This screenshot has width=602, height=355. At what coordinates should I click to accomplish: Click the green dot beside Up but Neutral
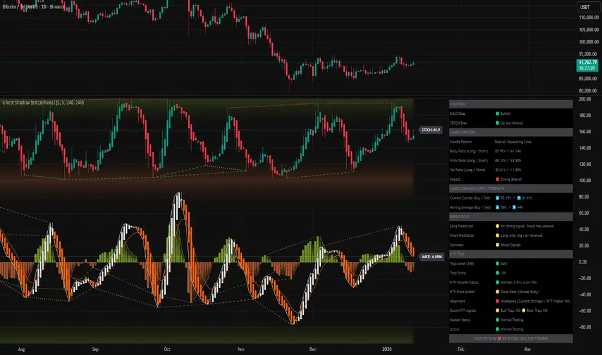tap(497, 123)
